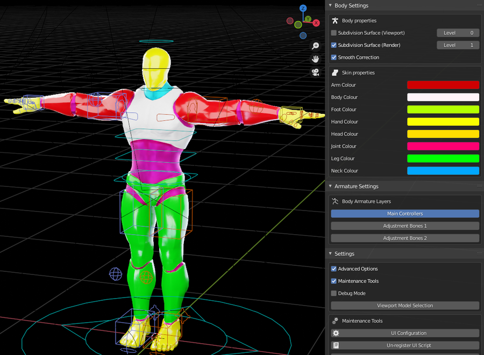Click the render subdivision Level 1 field
This screenshot has width=484, height=355.
click(458, 45)
